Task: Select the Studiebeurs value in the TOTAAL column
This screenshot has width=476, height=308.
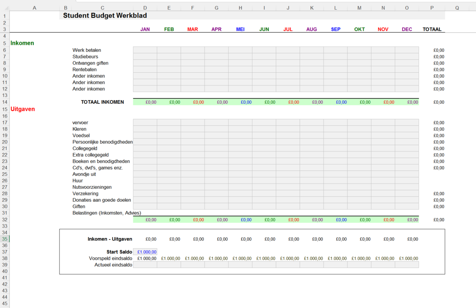Action: pos(439,57)
